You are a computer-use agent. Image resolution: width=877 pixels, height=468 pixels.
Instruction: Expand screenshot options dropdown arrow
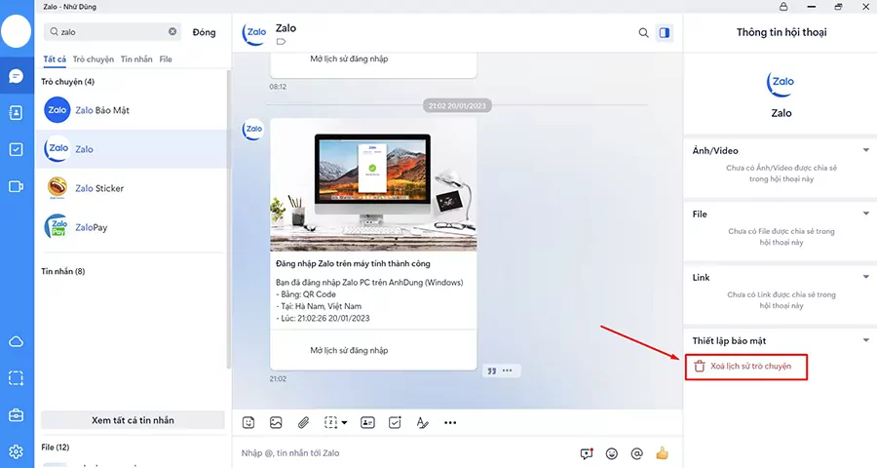point(344,423)
